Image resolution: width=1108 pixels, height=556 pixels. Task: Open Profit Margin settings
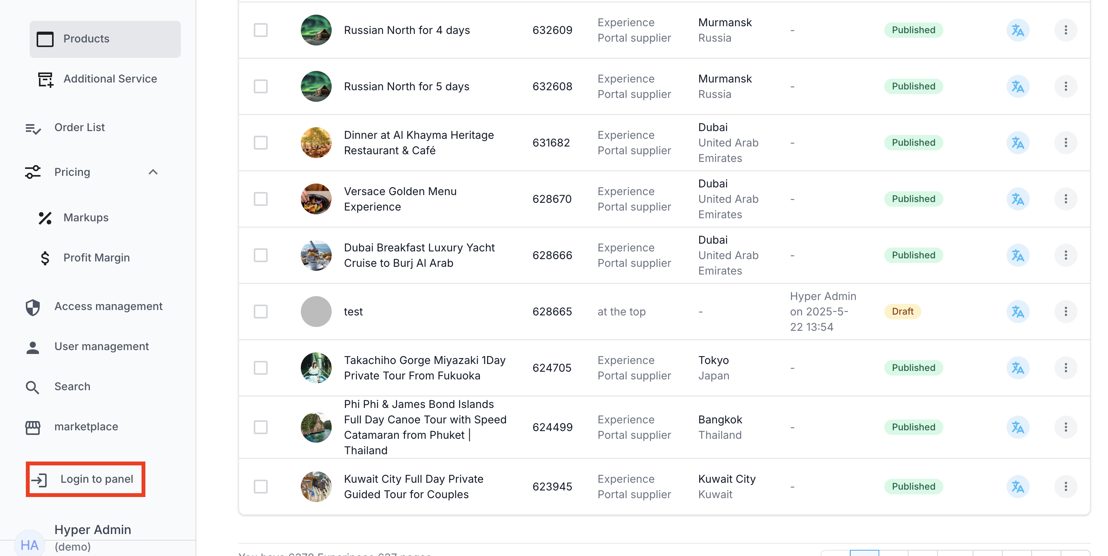tap(96, 257)
